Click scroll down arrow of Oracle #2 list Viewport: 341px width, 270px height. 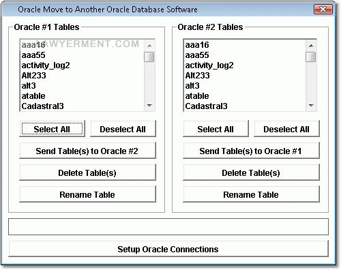pyautogui.click(x=311, y=105)
